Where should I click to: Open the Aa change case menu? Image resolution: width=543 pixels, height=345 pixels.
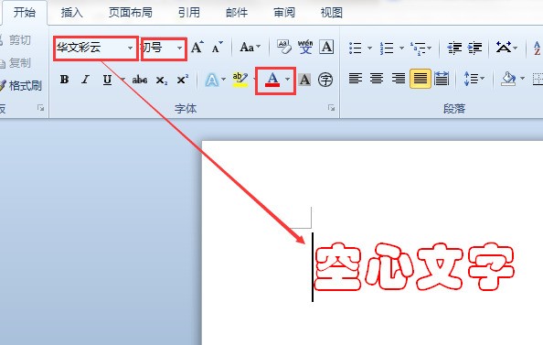pyautogui.click(x=250, y=48)
